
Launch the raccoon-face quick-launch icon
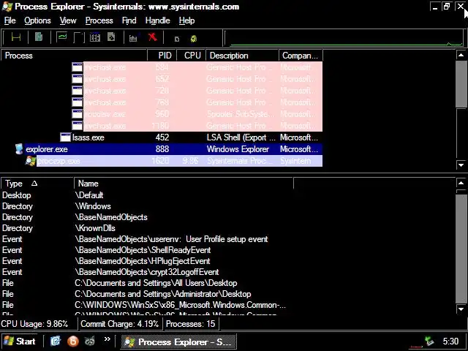89,341
